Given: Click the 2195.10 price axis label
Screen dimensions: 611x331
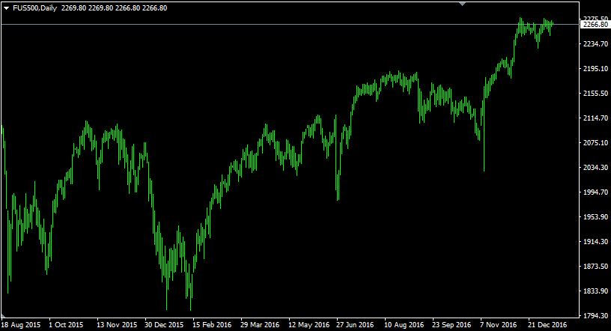Looking at the screenshot, I should tap(595, 69).
